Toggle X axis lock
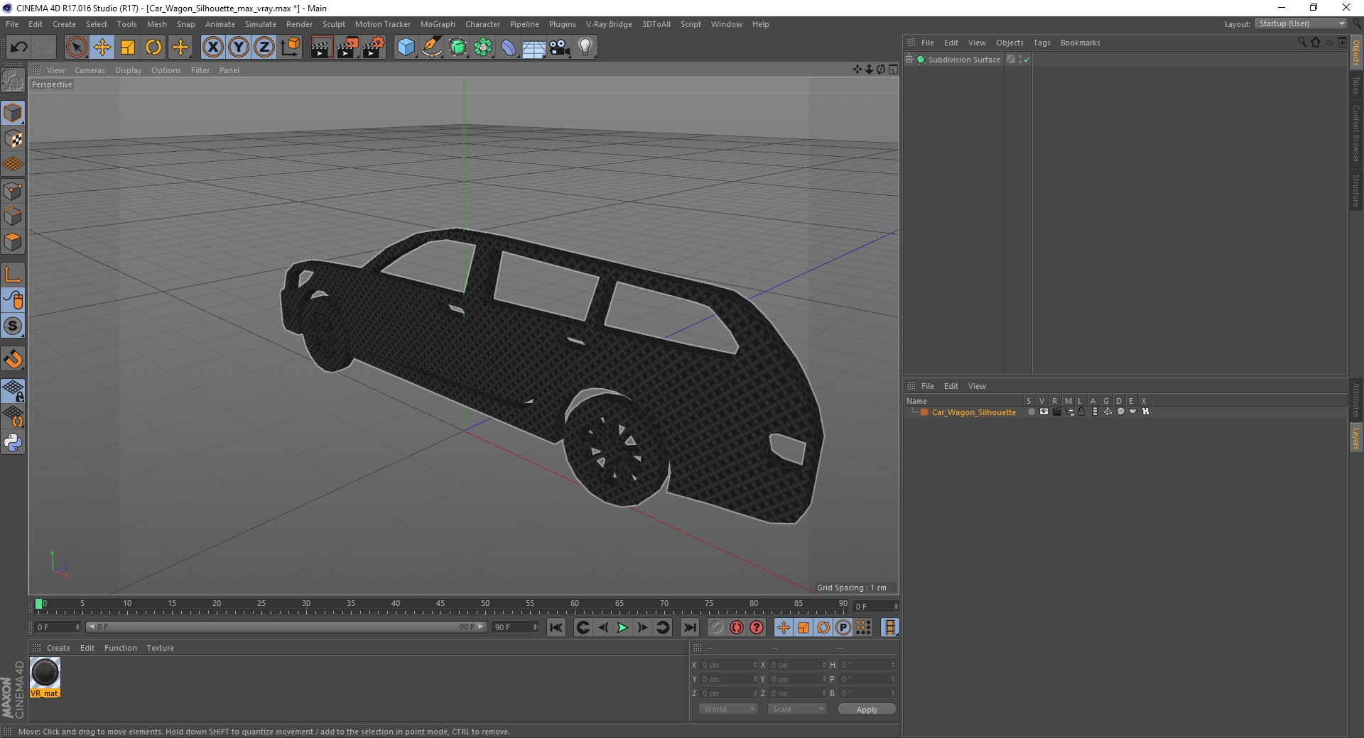Screen dimensions: 1364x738 212,48
